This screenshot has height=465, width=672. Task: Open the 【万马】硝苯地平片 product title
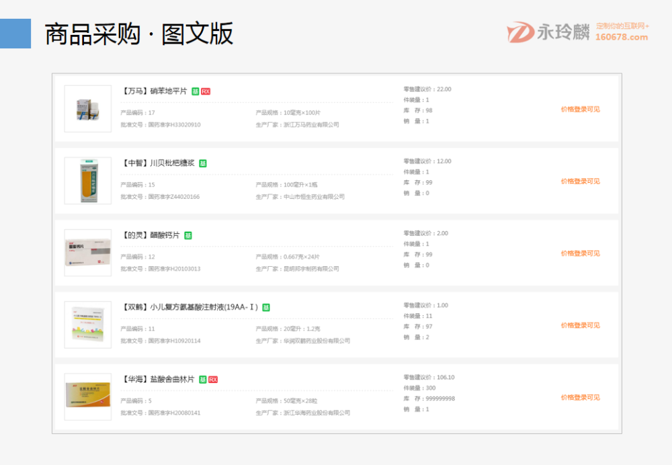tap(155, 91)
